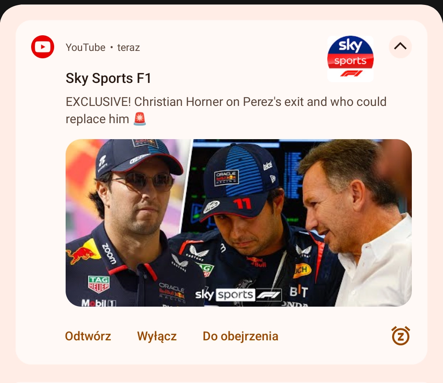Tap the red YouTube app icon
Screen dimensions: 443x383
pos(43,47)
